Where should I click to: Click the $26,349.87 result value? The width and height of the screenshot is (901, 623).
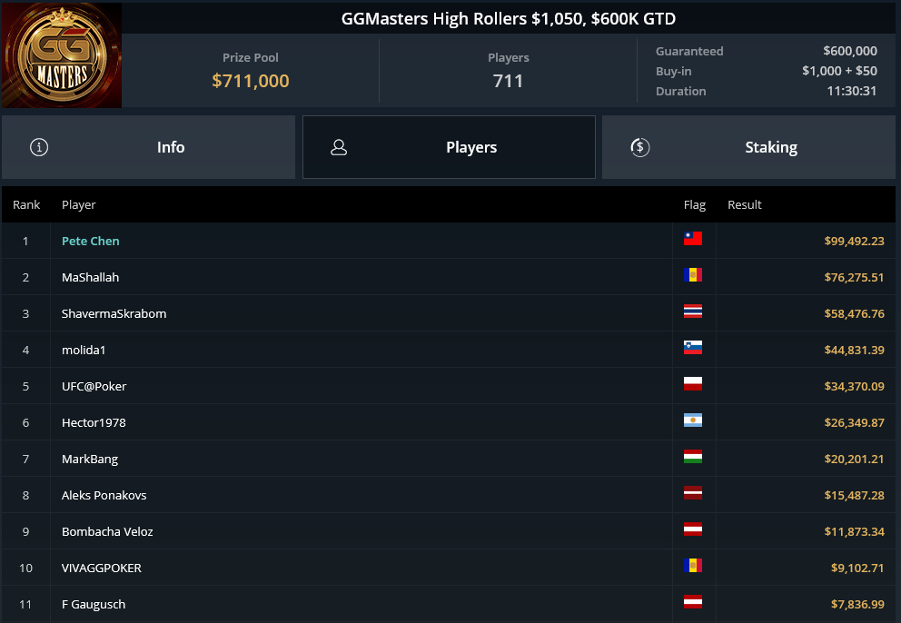tap(854, 422)
